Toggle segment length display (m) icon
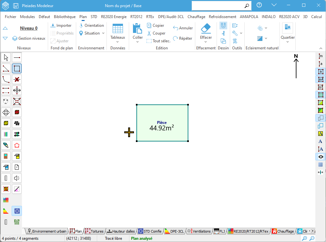Viewport: 326px width, 242px height. 321,56
